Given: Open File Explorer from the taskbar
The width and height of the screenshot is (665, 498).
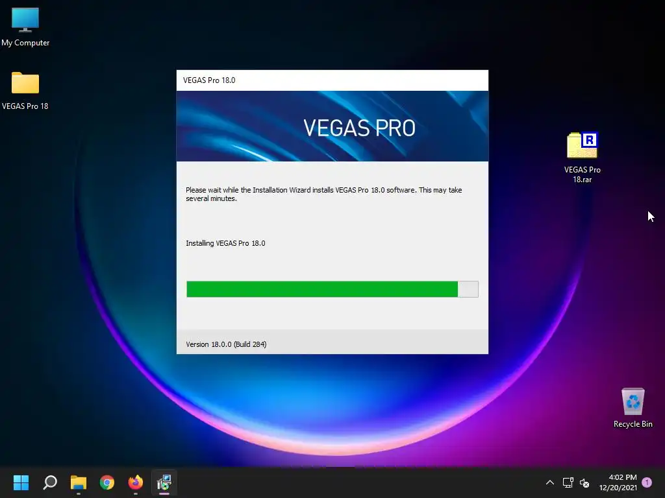Looking at the screenshot, I should (x=79, y=482).
